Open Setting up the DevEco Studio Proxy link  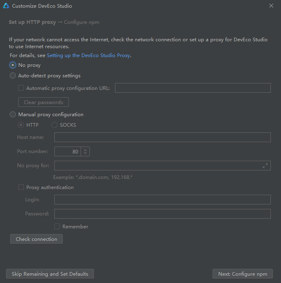(x=88, y=55)
